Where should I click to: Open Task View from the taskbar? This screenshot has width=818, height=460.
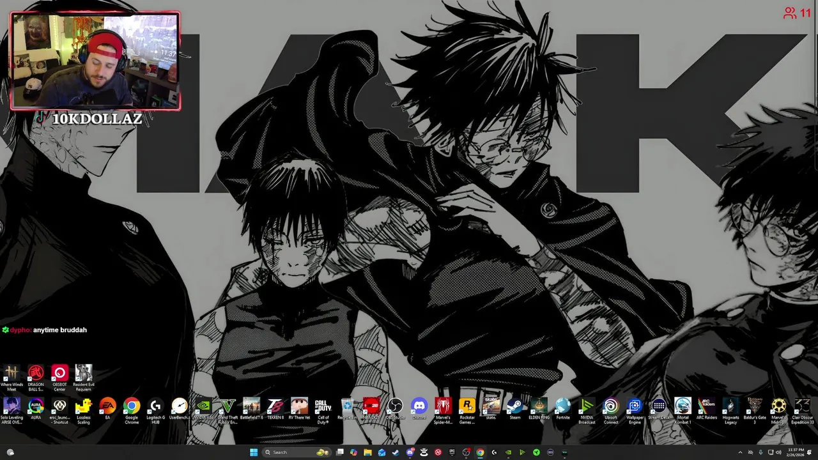tap(339, 452)
